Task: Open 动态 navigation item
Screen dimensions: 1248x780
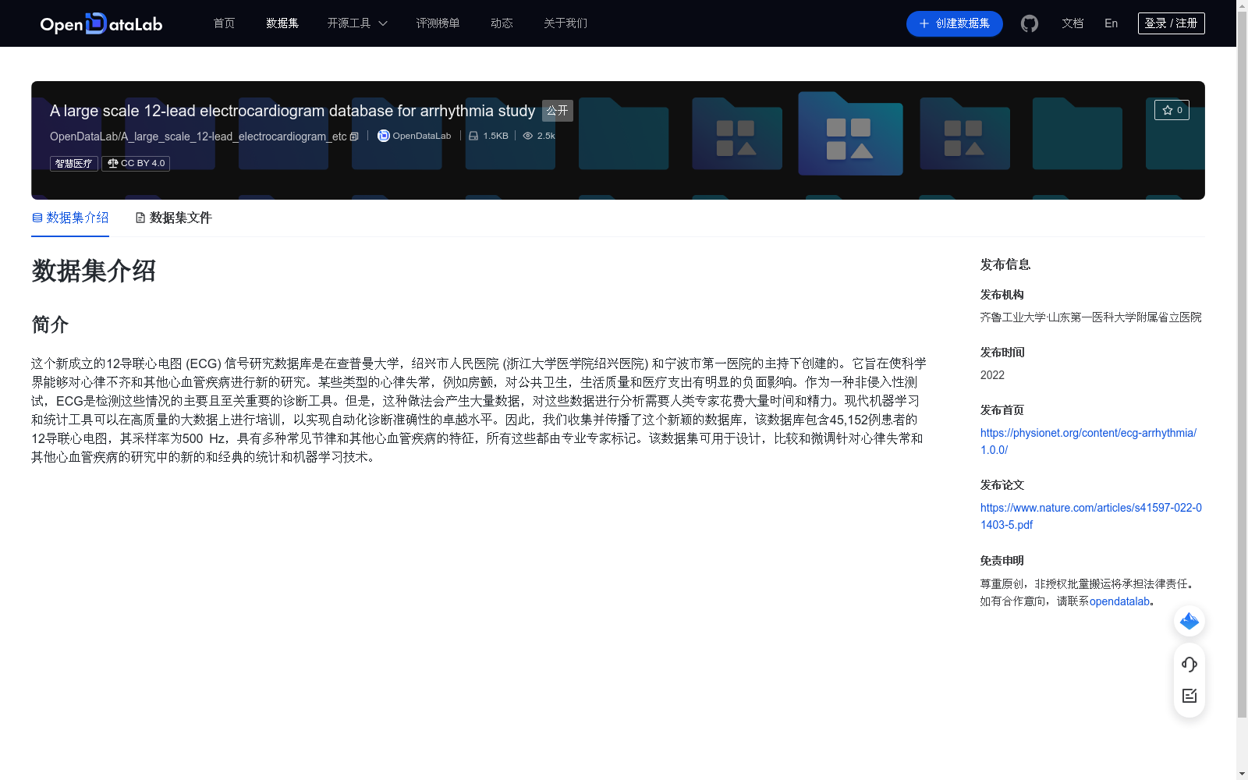Action: click(502, 23)
